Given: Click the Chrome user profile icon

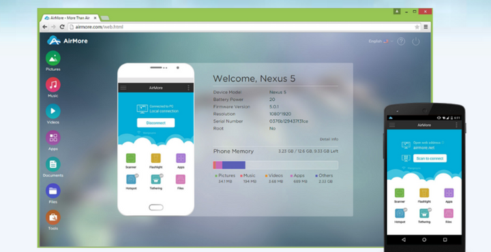Looking at the screenshot, I should pos(397,12).
